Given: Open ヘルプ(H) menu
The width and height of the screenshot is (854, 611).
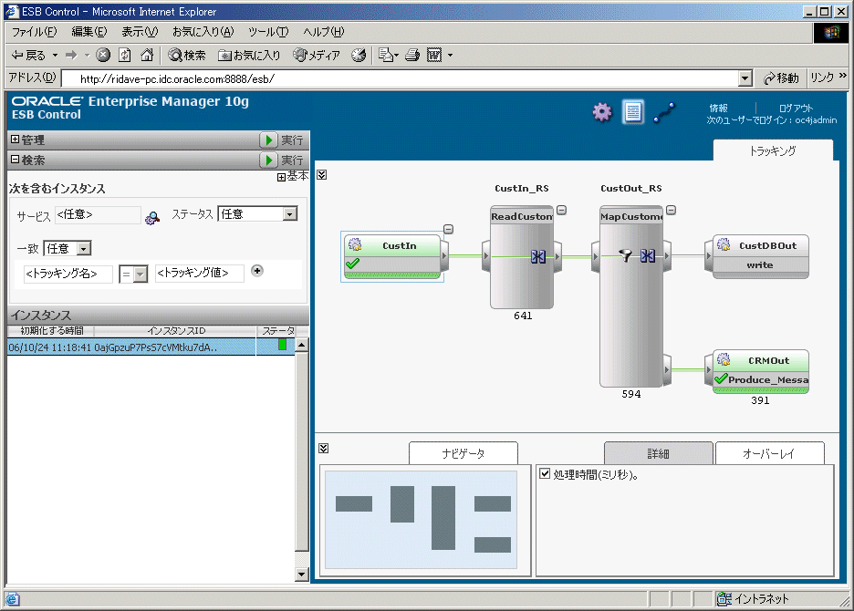Looking at the screenshot, I should pos(324,32).
